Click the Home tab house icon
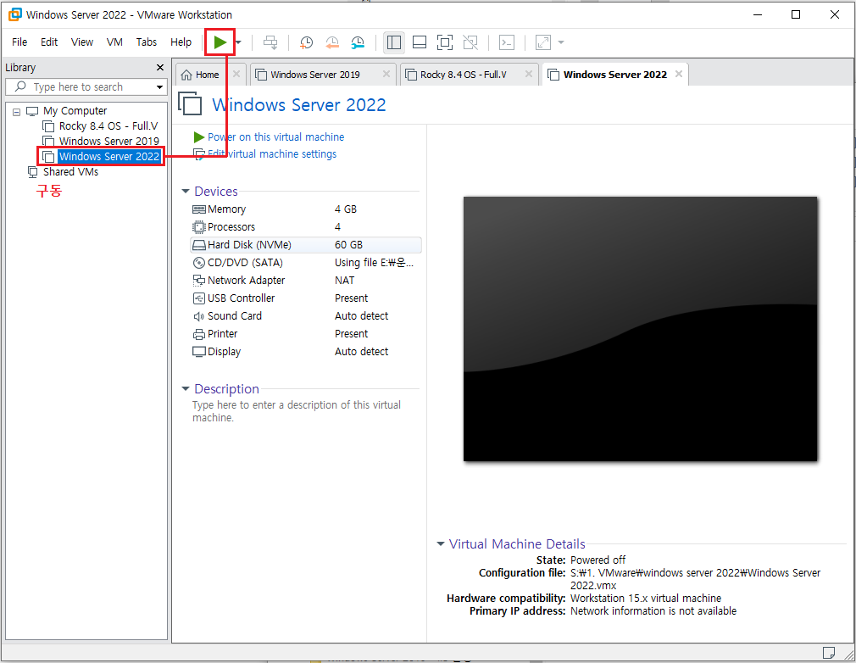Image resolution: width=856 pixels, height=663 pixels. coord(186,75)
